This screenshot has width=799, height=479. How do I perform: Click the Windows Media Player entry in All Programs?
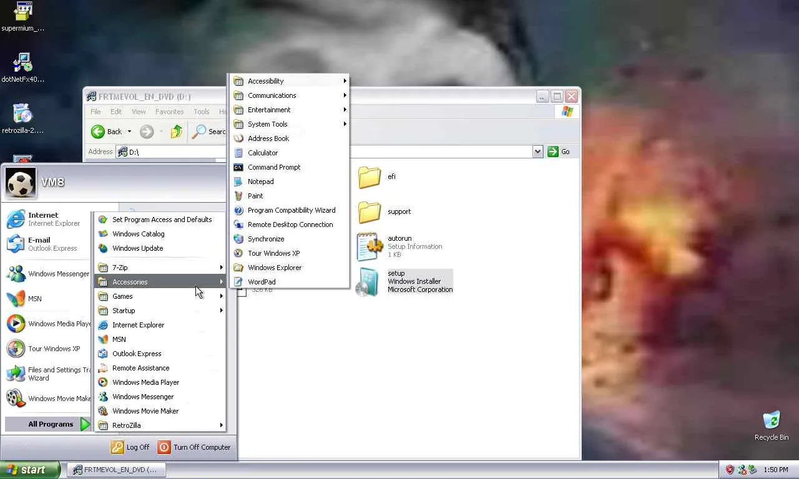pyautogui.click(x=160, y=382)
